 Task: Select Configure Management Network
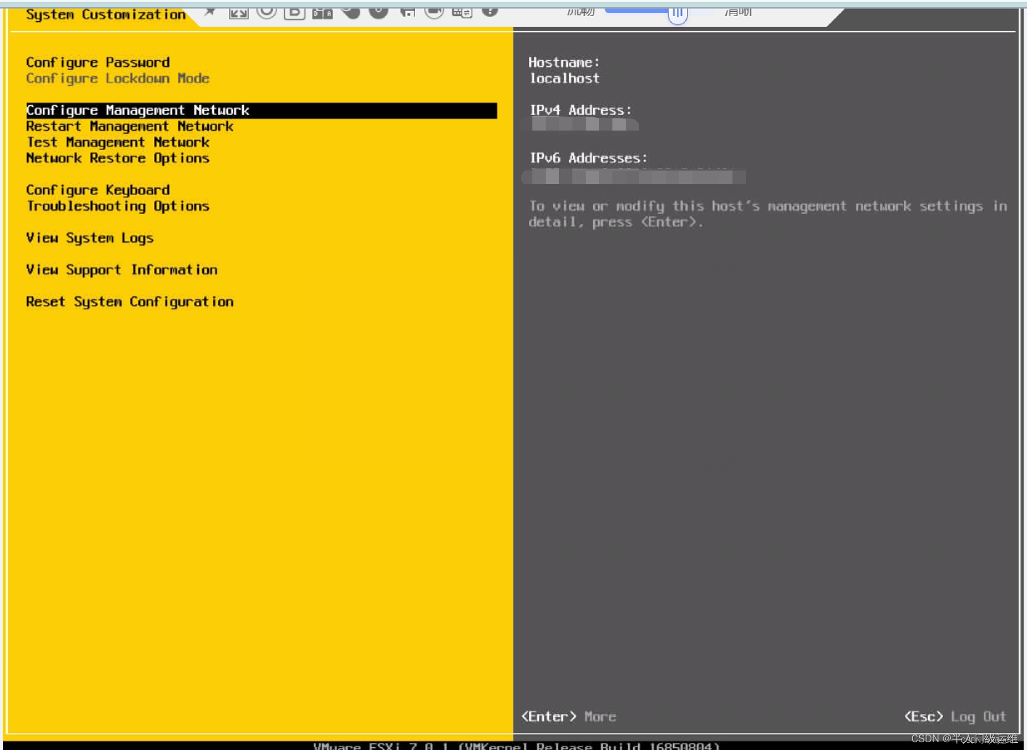click(138, 110)
